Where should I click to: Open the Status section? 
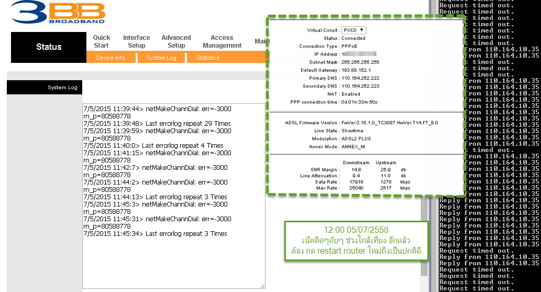[x=49, y=47]
